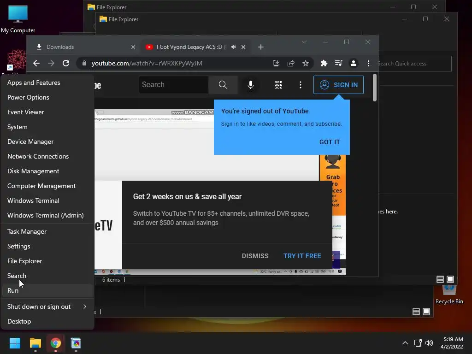Open Event Viewer from menu
The width and height of the screenshot is (472, 354).
point(47,112)
